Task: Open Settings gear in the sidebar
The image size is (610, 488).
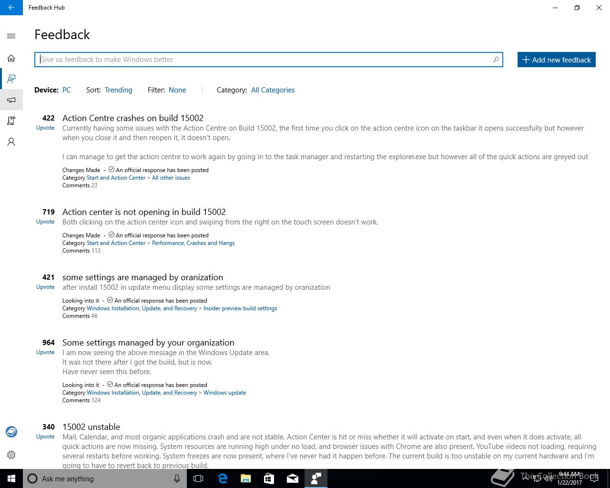Action: pyautogui.click(x=11, y=455)
